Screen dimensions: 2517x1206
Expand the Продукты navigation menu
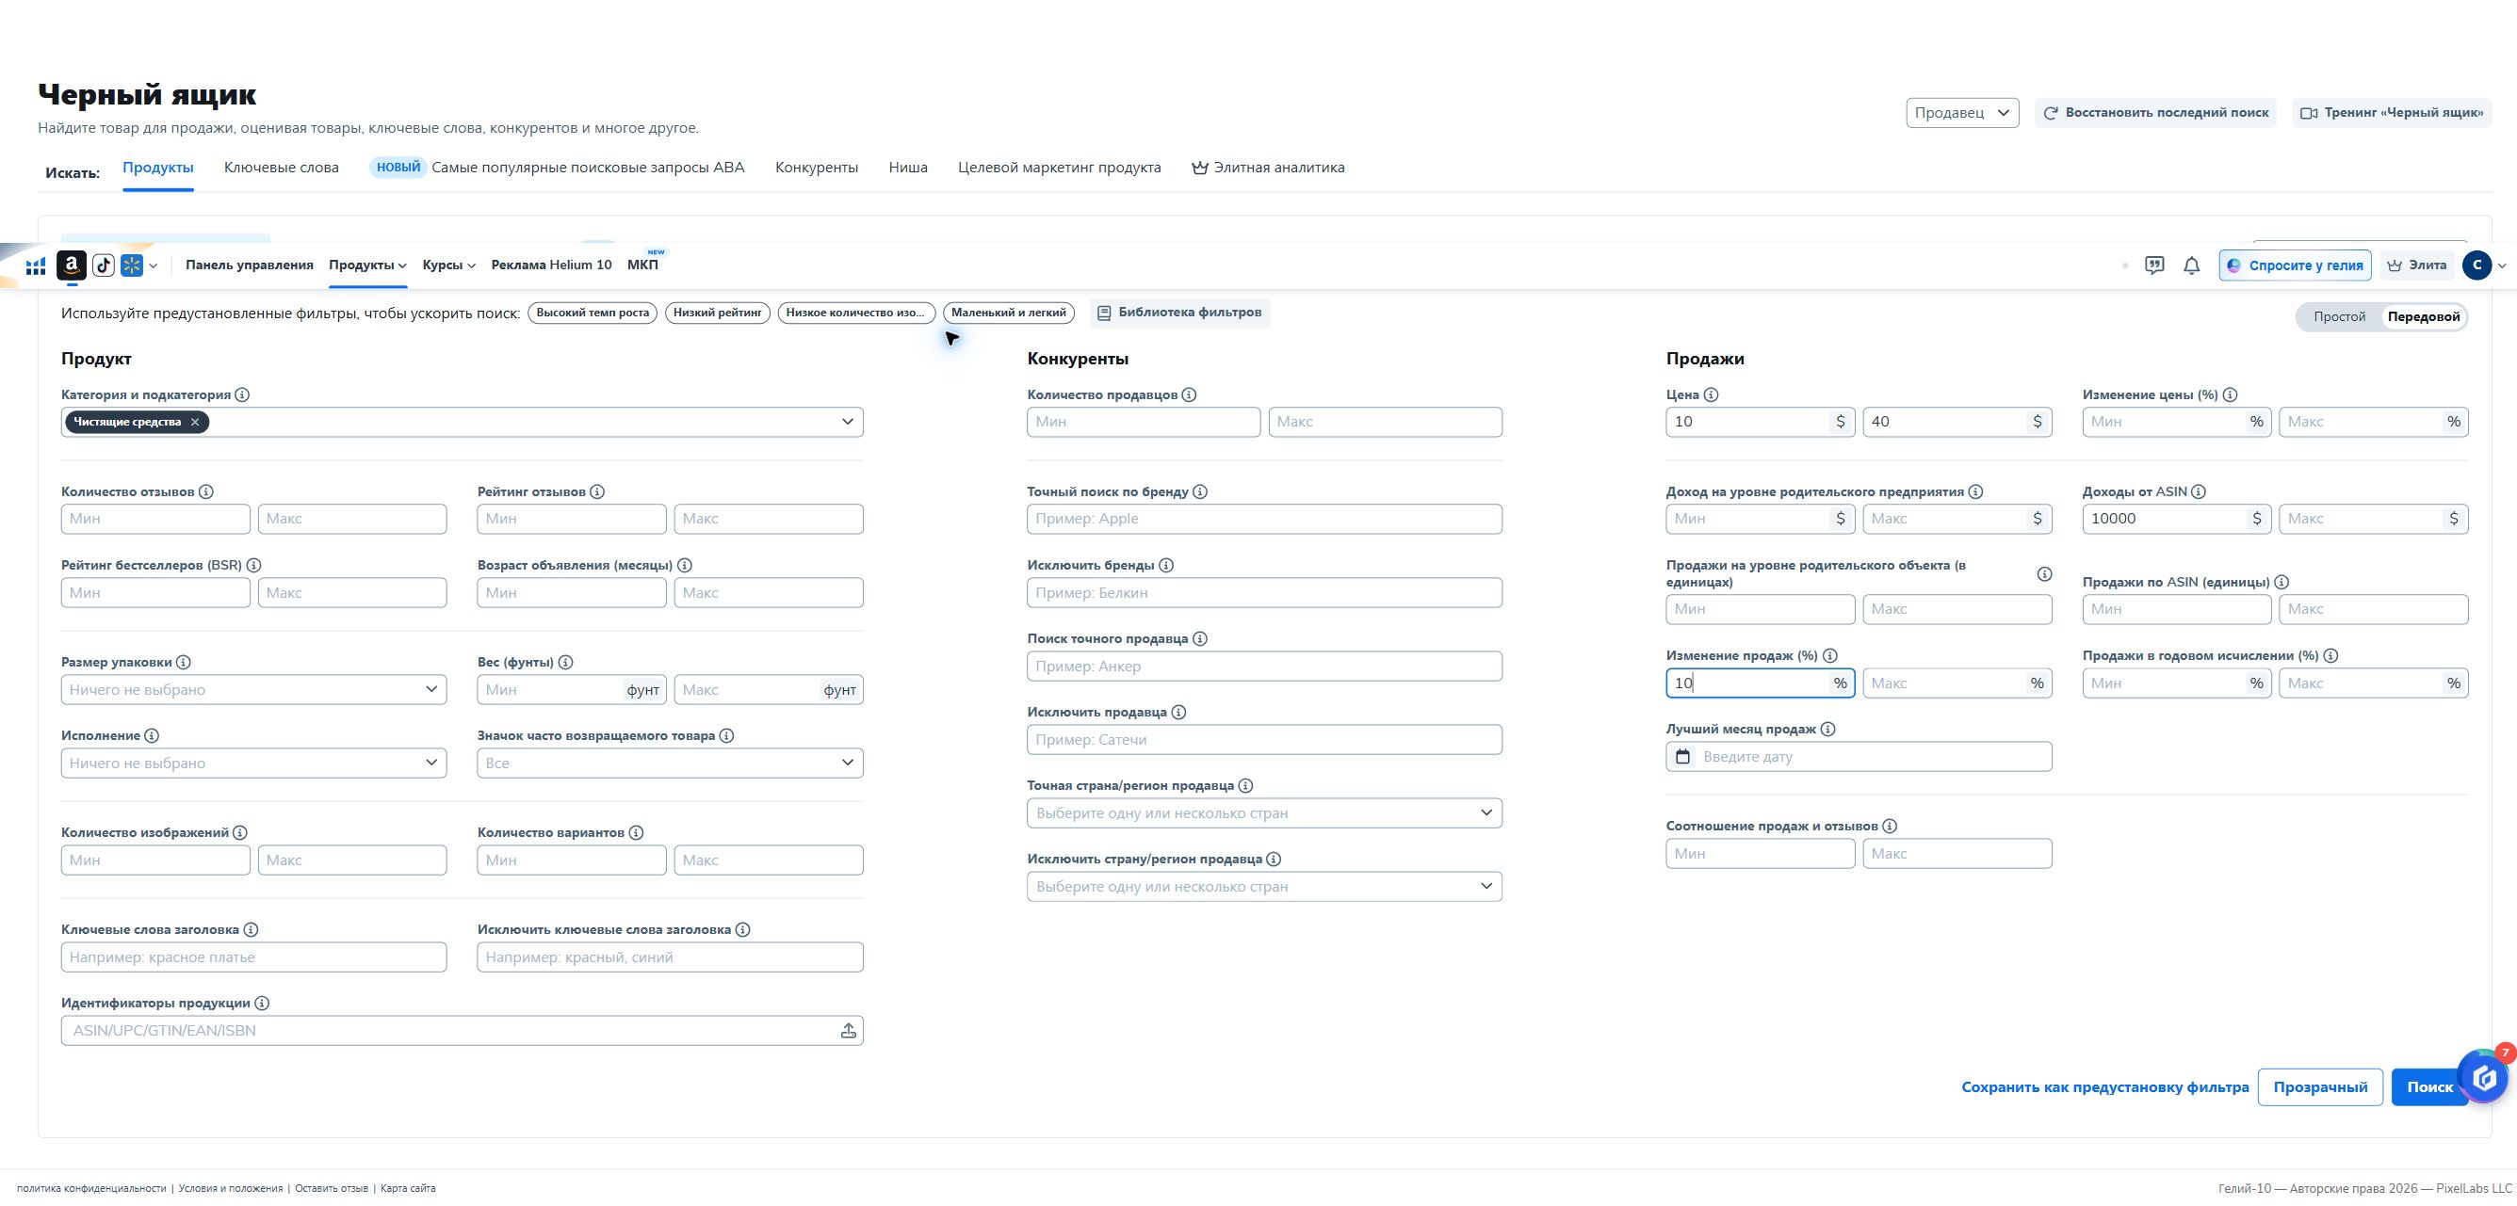[x=367, y=265]
